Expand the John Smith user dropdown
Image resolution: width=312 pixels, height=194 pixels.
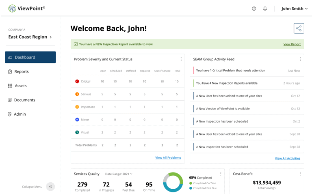pyautogui.click(x=295, y=9)
